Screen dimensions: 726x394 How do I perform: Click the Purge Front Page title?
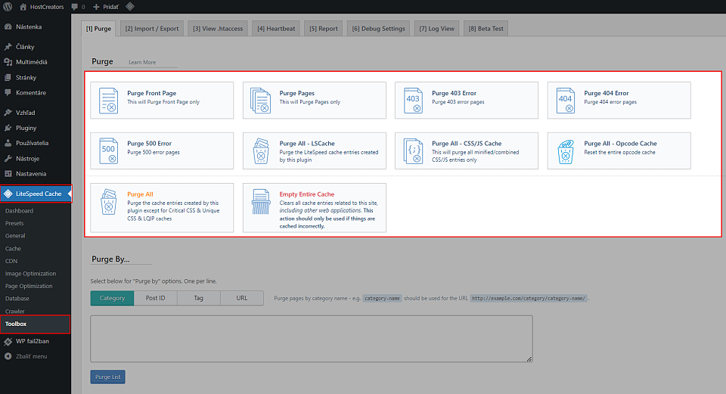coord(152,93)
